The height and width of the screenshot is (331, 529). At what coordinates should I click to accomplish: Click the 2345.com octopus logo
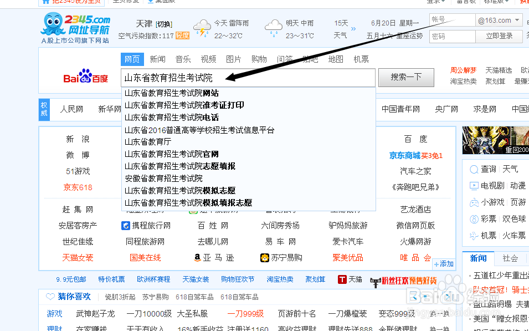tap(75, 28)
